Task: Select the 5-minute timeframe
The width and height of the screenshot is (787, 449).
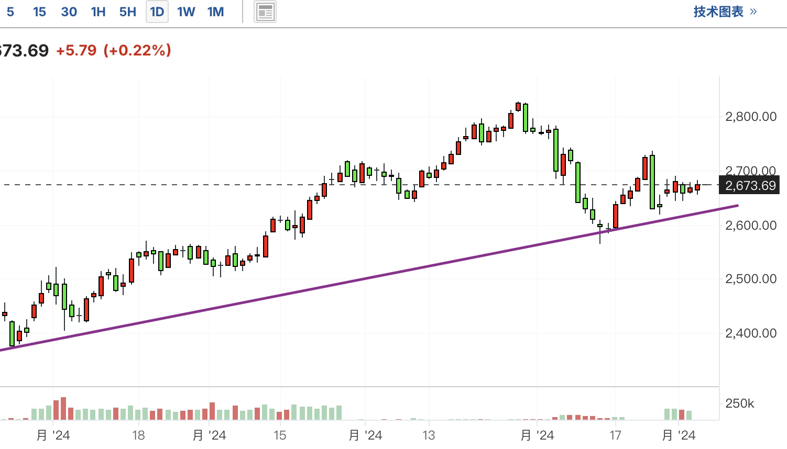Action: tap(10, 12)
